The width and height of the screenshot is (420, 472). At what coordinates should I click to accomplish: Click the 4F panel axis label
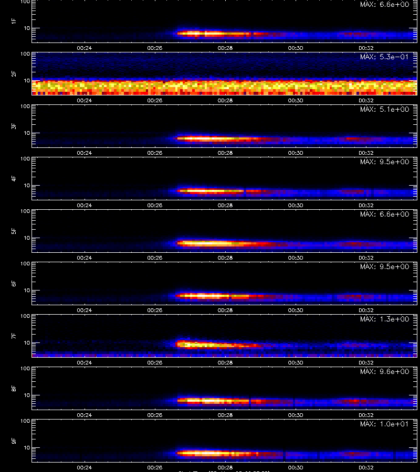(x=14, y=178)
